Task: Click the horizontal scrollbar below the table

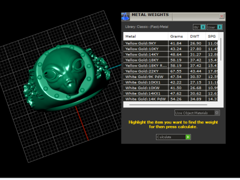Action: point(168,105)
